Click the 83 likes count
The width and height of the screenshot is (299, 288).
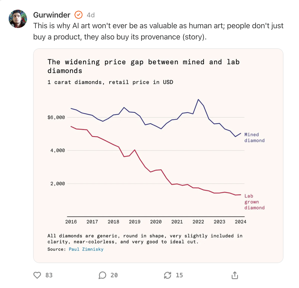49,275
